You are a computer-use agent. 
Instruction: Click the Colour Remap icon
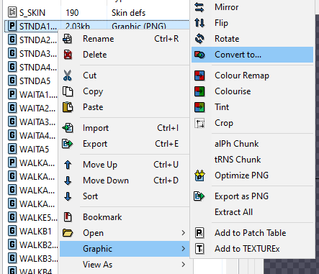(199, 76)
